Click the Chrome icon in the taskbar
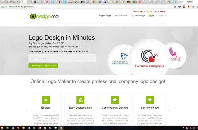 click(x=61, y=128)
